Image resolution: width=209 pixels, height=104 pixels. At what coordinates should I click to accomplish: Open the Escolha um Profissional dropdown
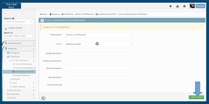(99, 35)
